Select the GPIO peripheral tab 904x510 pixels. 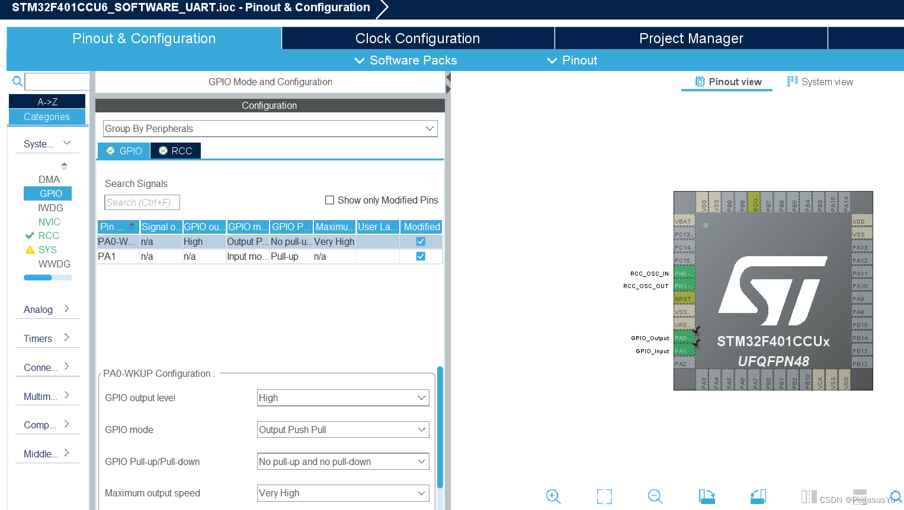point(124,151)
